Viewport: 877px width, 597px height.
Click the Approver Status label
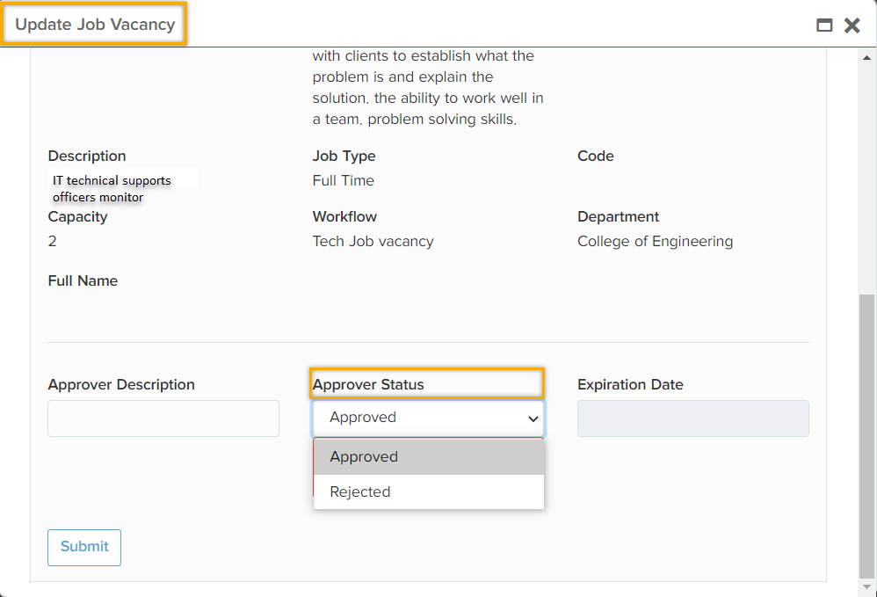[x=369, y=384]
